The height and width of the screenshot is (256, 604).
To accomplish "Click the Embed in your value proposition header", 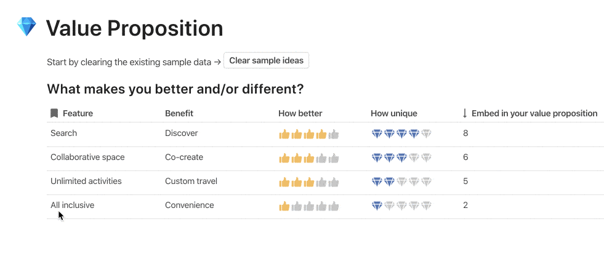I will click(534, 113).
